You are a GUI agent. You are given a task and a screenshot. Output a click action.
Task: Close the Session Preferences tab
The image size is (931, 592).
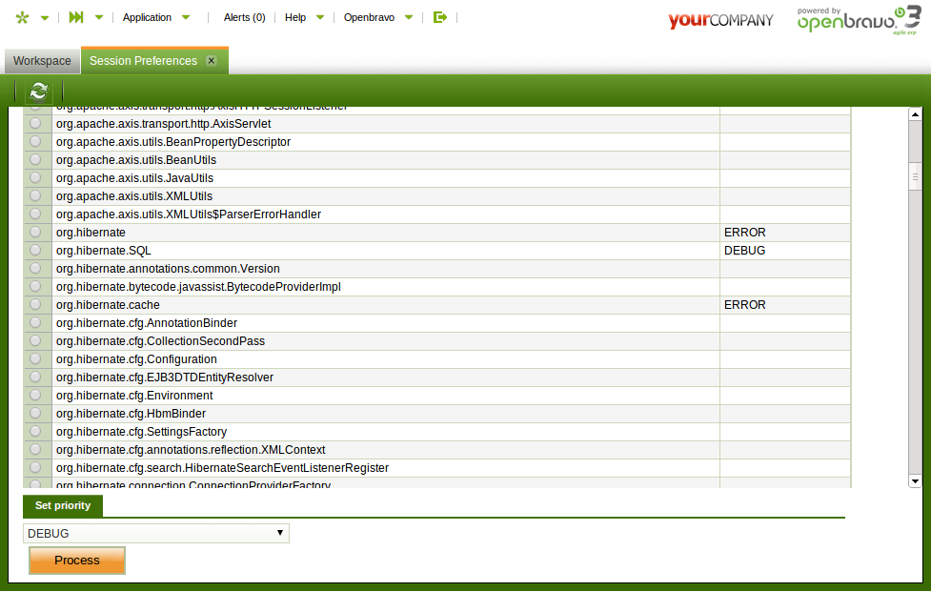[x=212, y=61]
